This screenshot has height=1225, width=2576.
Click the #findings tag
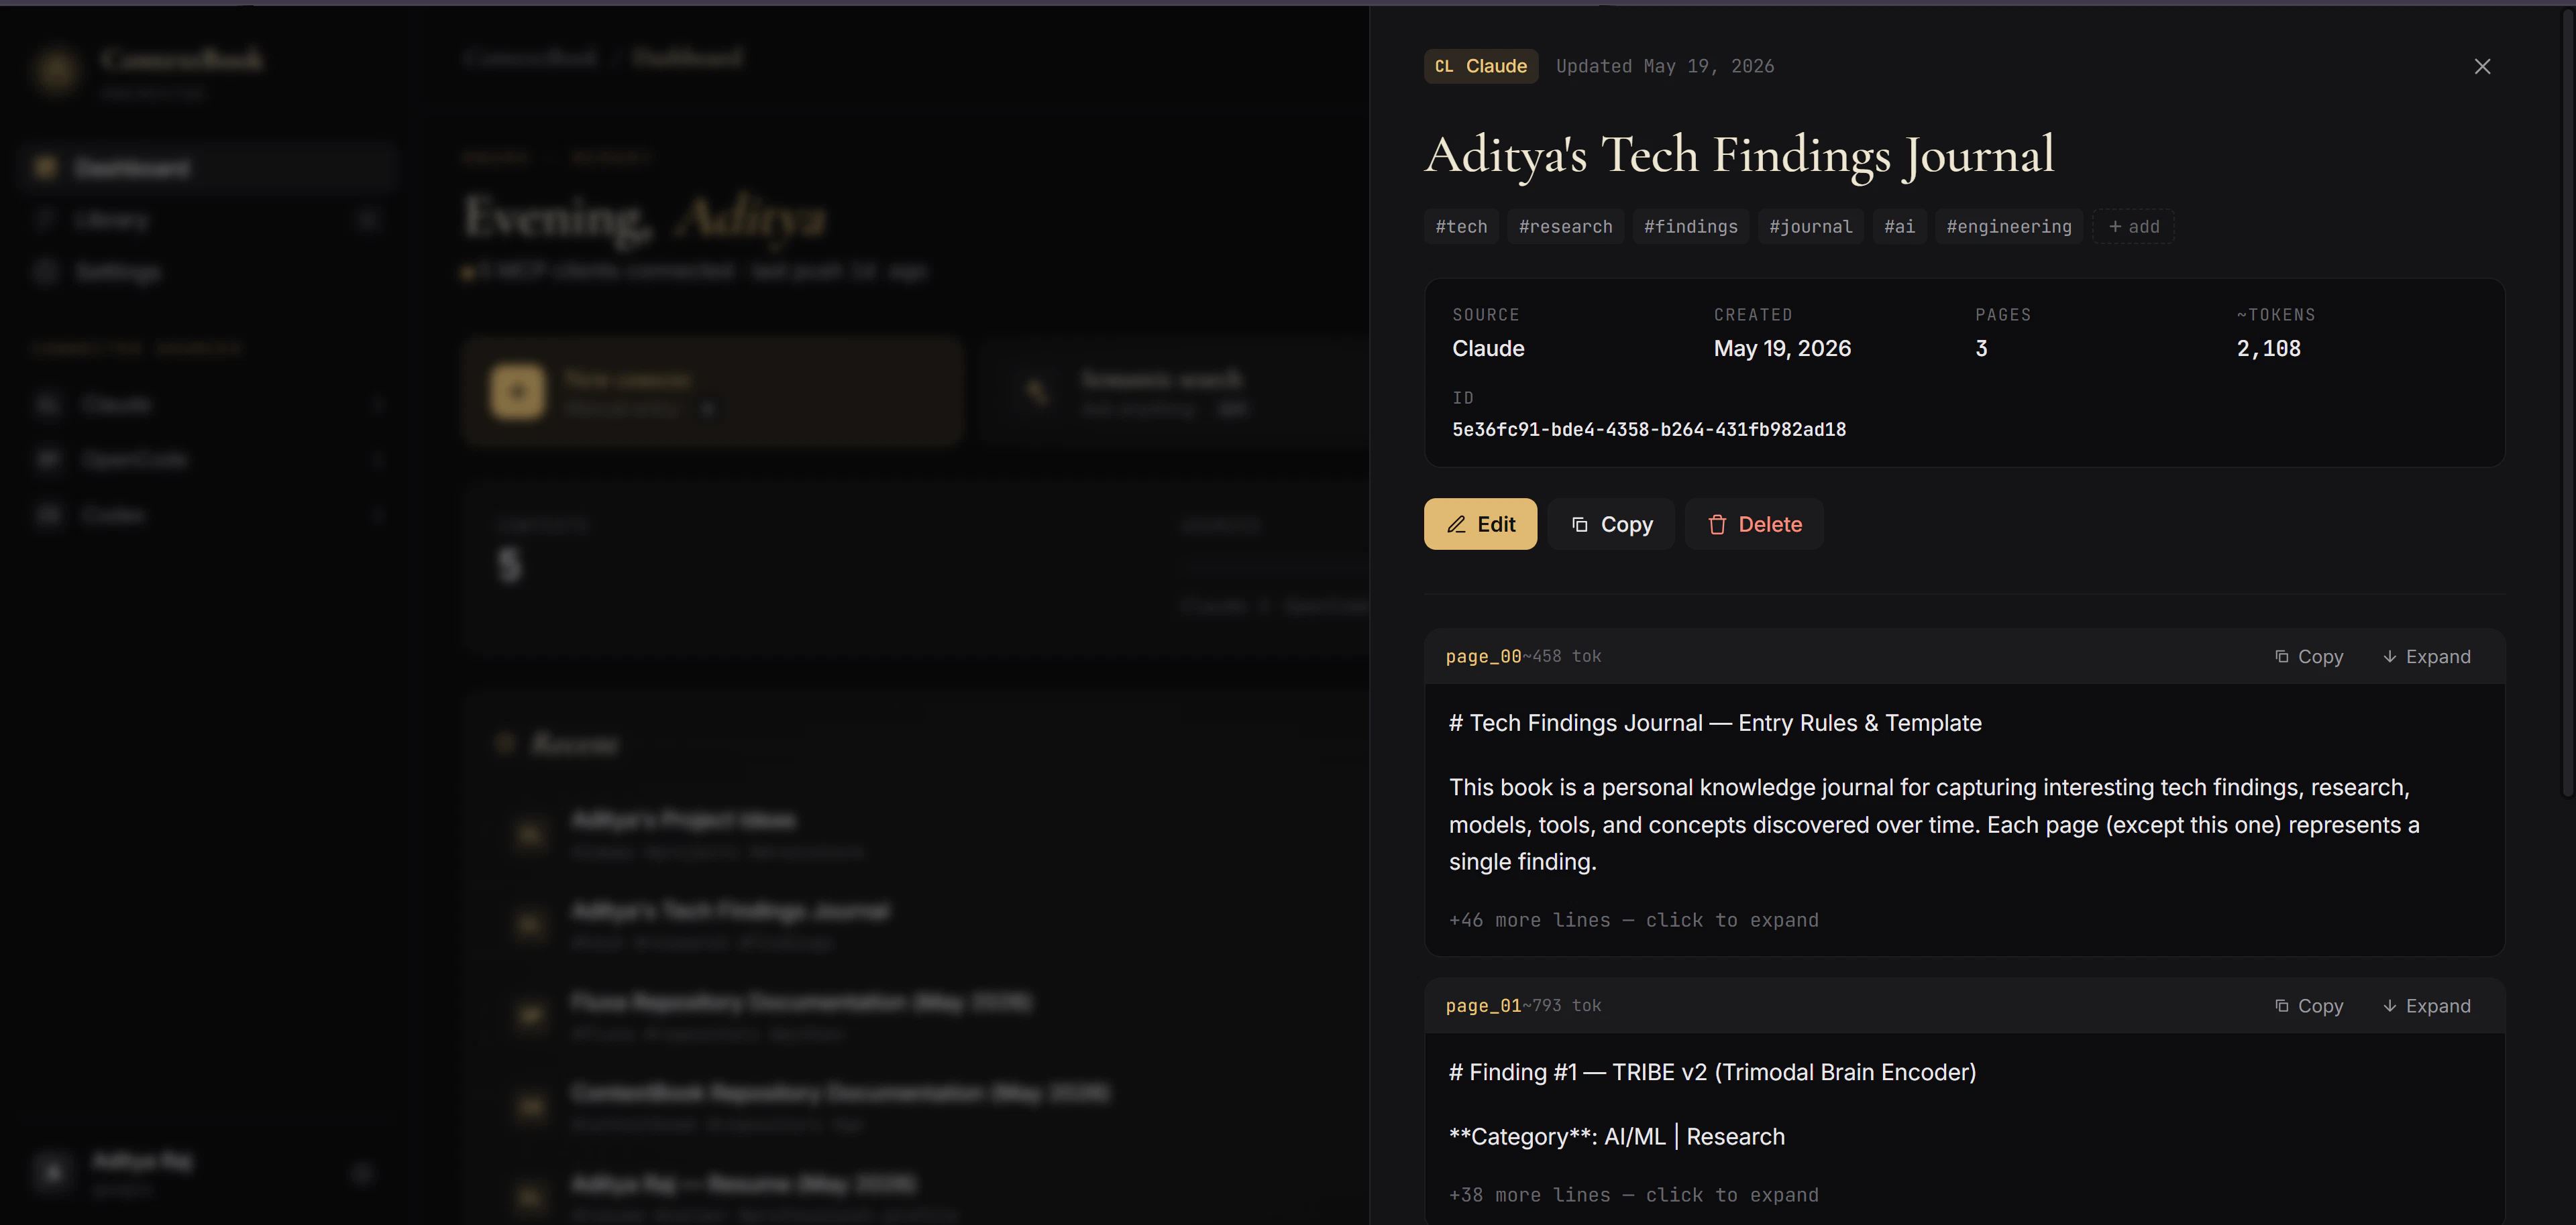click(1690, 227)
